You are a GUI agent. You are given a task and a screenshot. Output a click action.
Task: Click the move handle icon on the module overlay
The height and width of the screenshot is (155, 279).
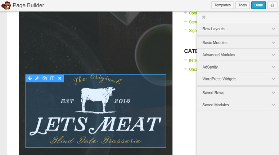30,78
